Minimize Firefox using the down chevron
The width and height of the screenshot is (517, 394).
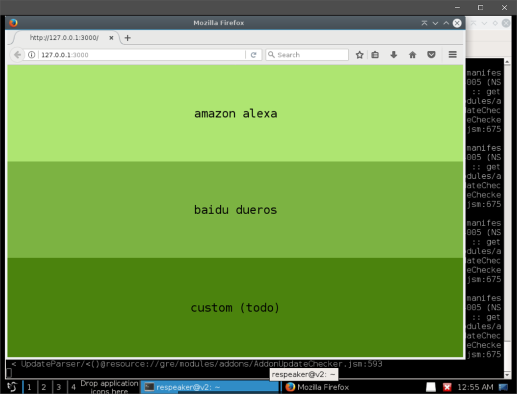click(x=435, y=23)
